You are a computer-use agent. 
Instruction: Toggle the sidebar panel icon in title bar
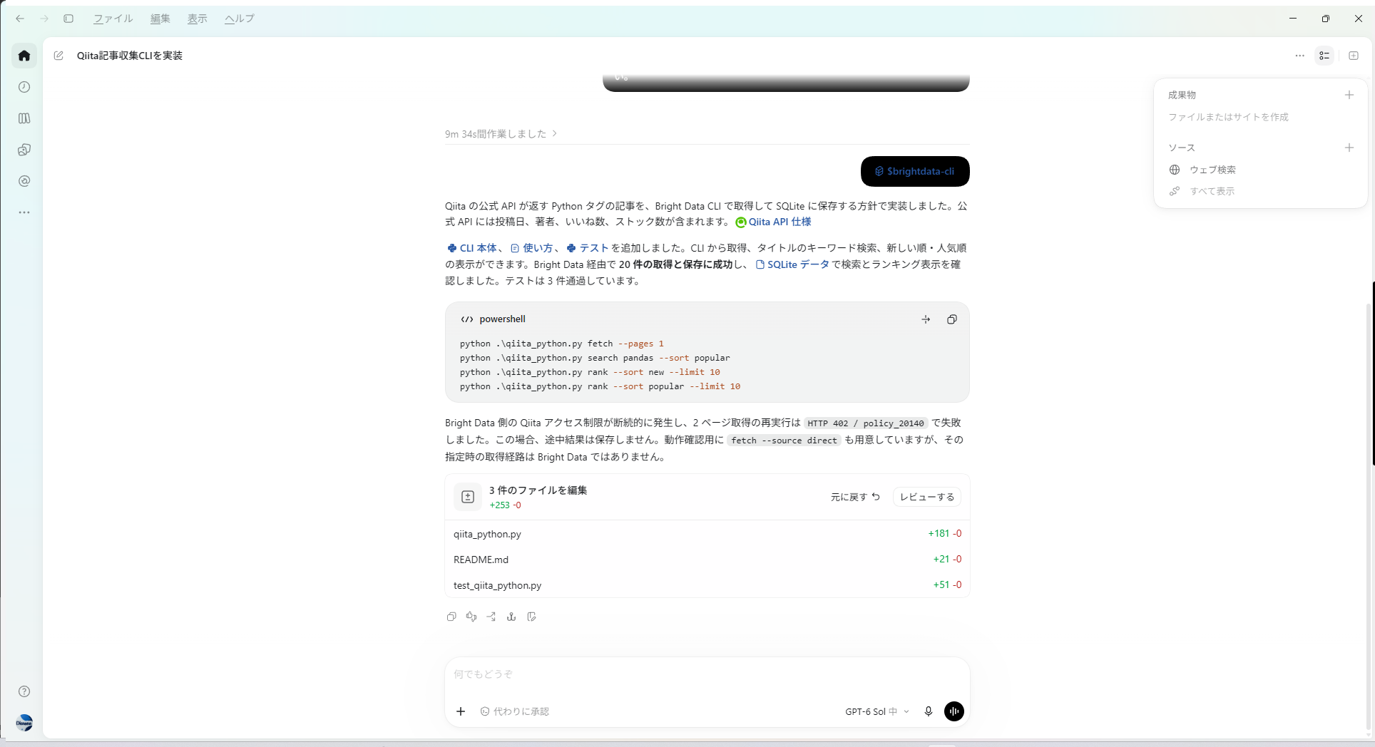68,19
